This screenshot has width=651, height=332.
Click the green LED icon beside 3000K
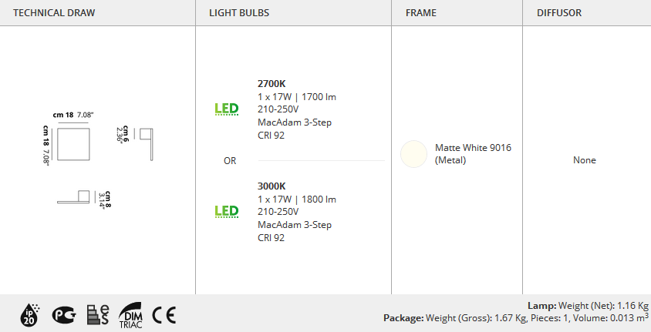[227, 211]
